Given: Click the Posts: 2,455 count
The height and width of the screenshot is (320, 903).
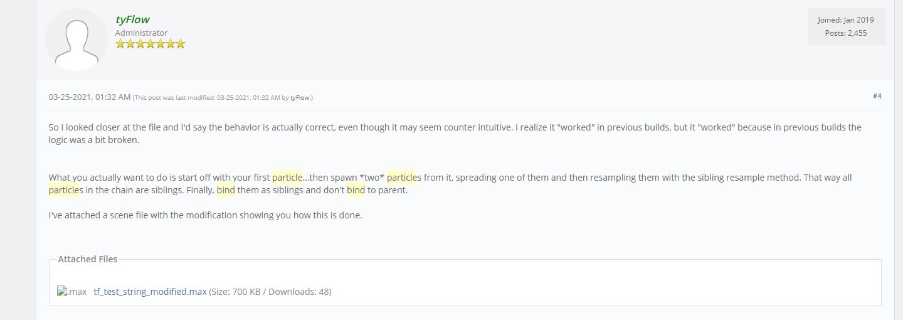Looking at the screenshot, I should (x=845, y=33).
